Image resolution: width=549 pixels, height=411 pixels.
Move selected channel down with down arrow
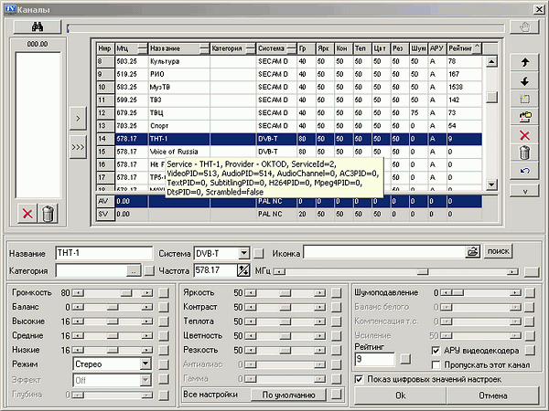(x=525, y=82)
